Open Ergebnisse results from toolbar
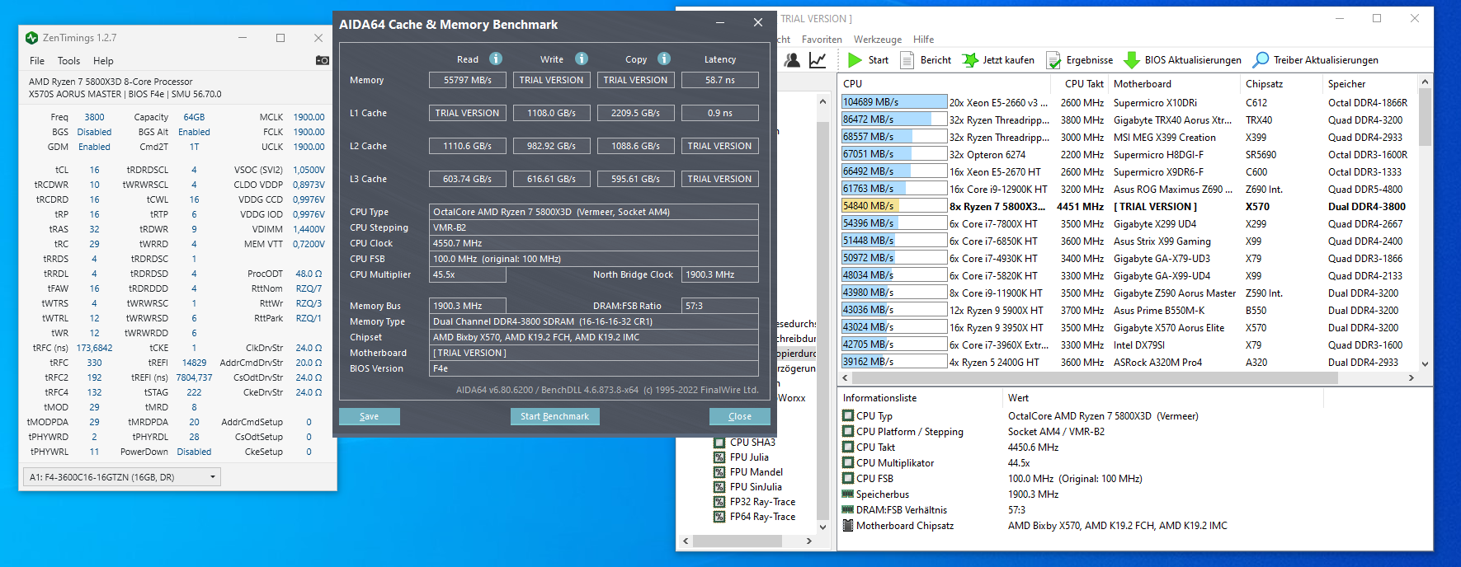The height and width of the screenshot is (567, 1461). click(x=1079, y=60)
